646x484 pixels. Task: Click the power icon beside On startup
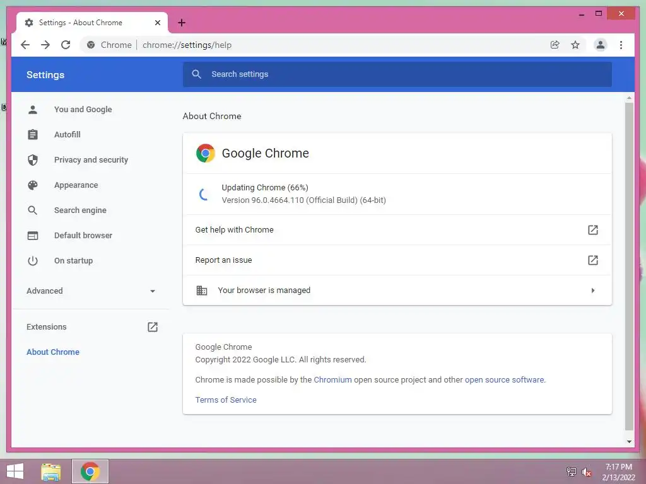[x=33, y=261]
